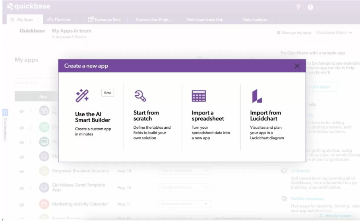The image size is (360, 224).
Task: Open Search and select dropdown for Gantt Template App
Action: click(x=184, y=187)
